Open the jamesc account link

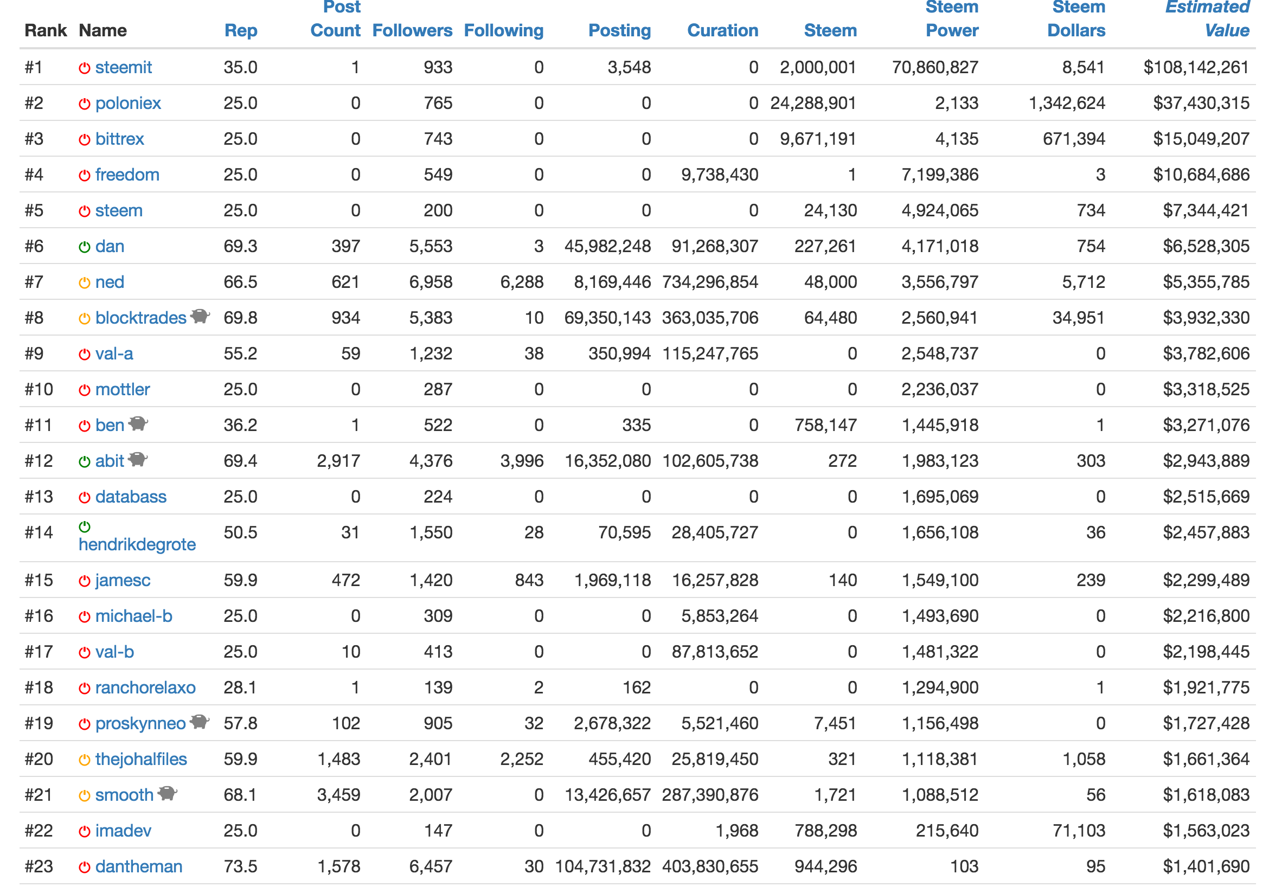click(123, 580)
